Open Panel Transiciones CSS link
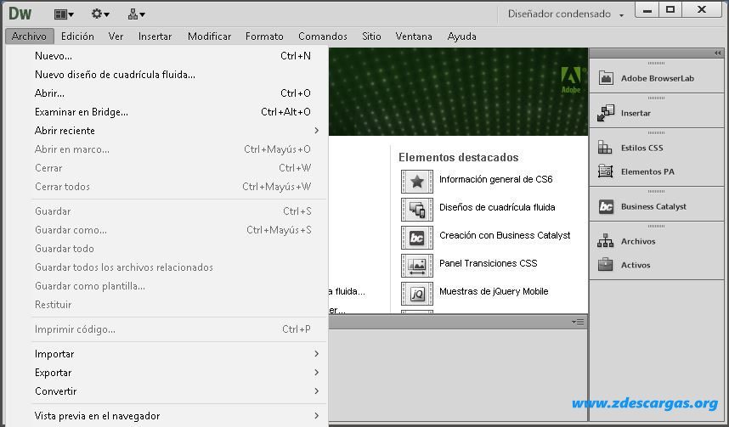Viewport: 729px width, 427px height. 489,263
